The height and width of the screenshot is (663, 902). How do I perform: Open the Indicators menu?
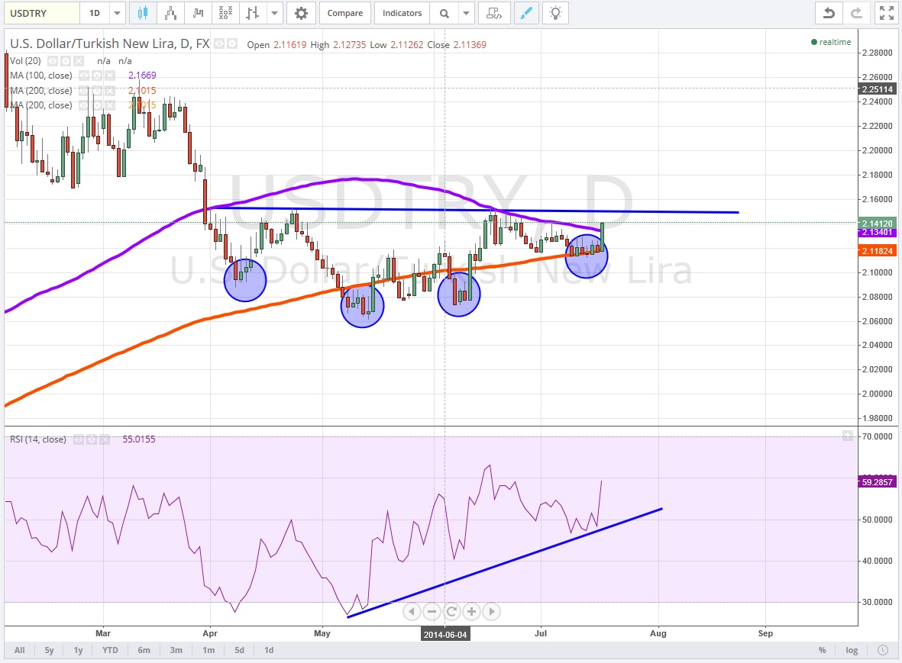[x=402, y=13]
